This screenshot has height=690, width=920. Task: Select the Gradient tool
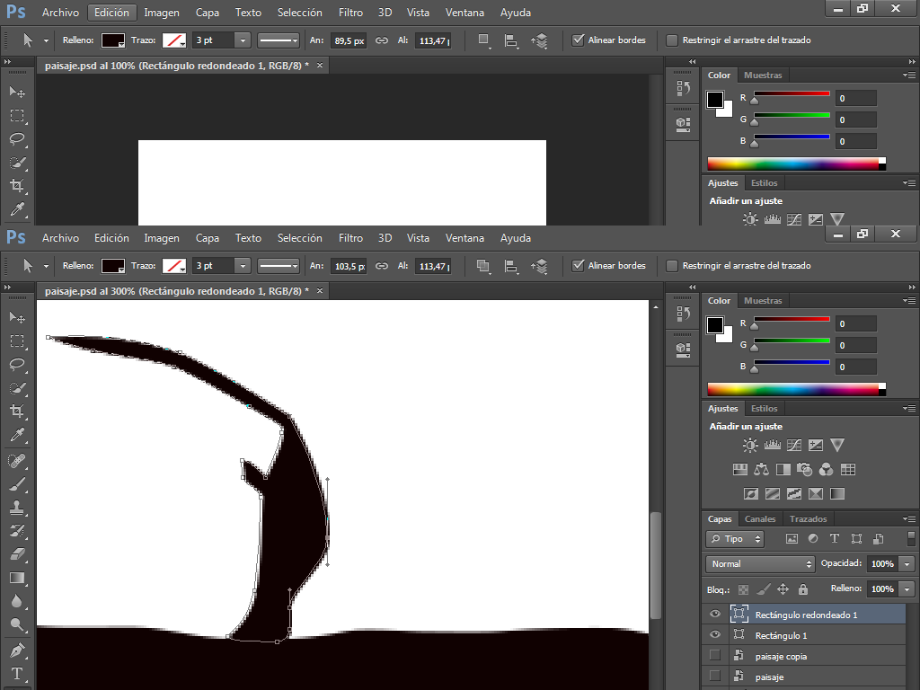coord(17,578)
